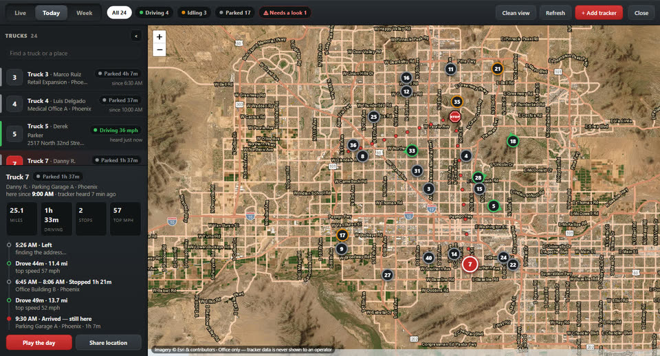Viewport: 660px width, 356px height.
Task: Show All 24 trucks filter
Action: tap(119, 12)
